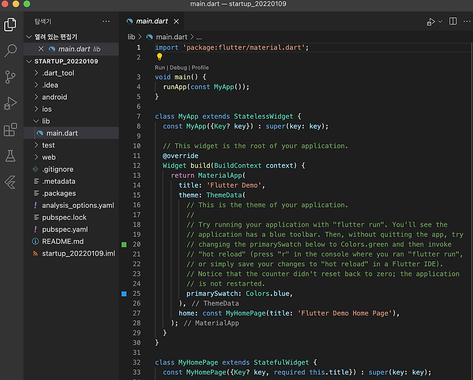Open pubspec.yaml in the file tree
This screenshot has height=380, width=473.
click(x=64, y=229)
